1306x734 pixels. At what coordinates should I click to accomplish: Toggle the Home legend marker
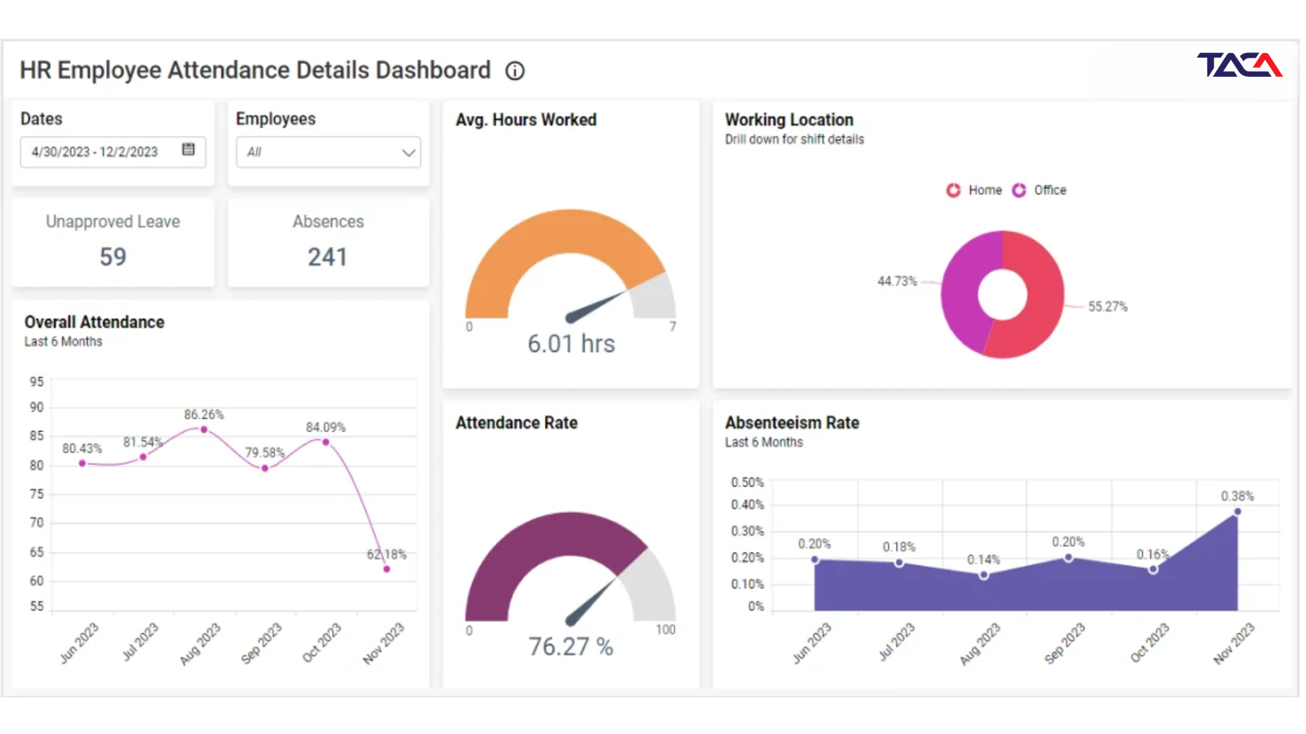pos(953,190)
